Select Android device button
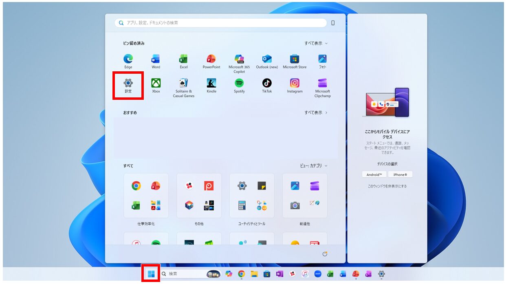The height and width of the screenshot is (284, 506). coord(374,174)
